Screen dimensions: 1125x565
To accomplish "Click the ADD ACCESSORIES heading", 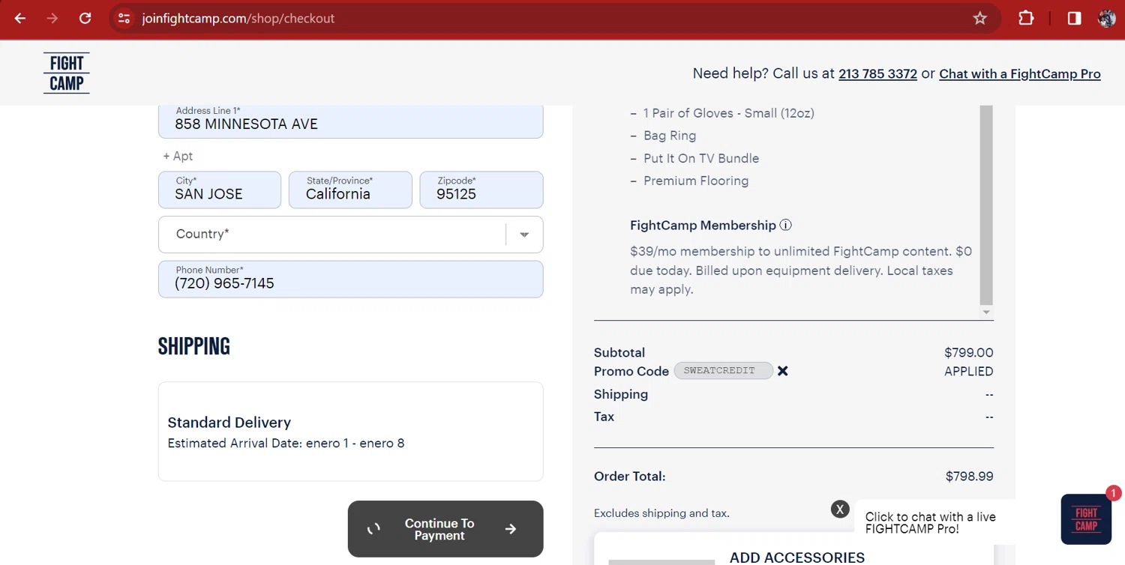I will [x=797, y=558].
